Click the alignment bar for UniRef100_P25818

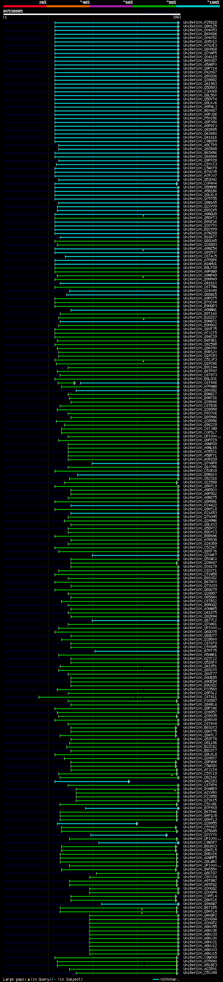coord(117,23)
